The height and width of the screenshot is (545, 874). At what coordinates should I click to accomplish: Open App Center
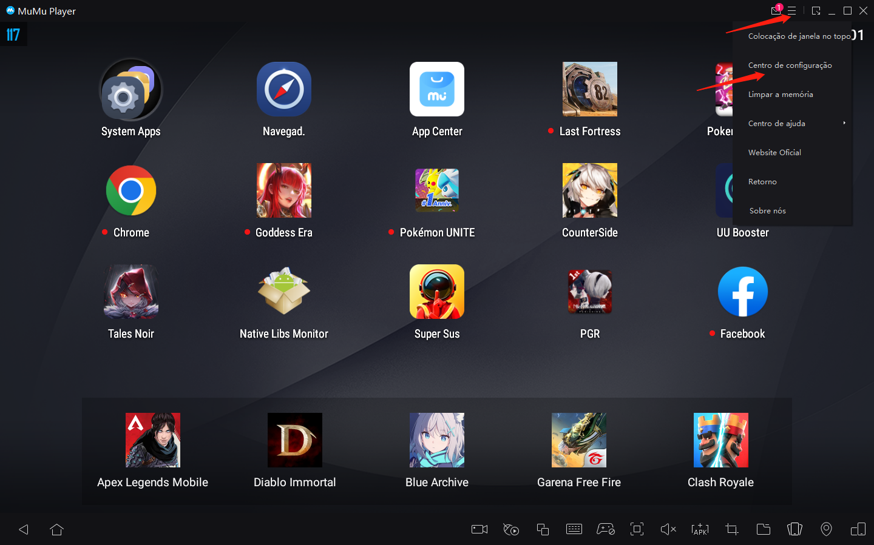(437, 89)
